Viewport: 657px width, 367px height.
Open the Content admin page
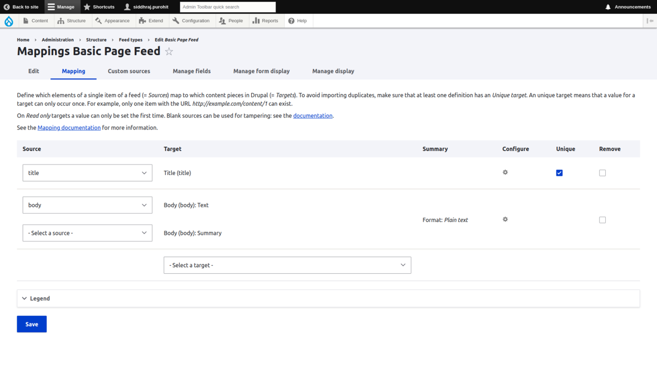[36, 20]
